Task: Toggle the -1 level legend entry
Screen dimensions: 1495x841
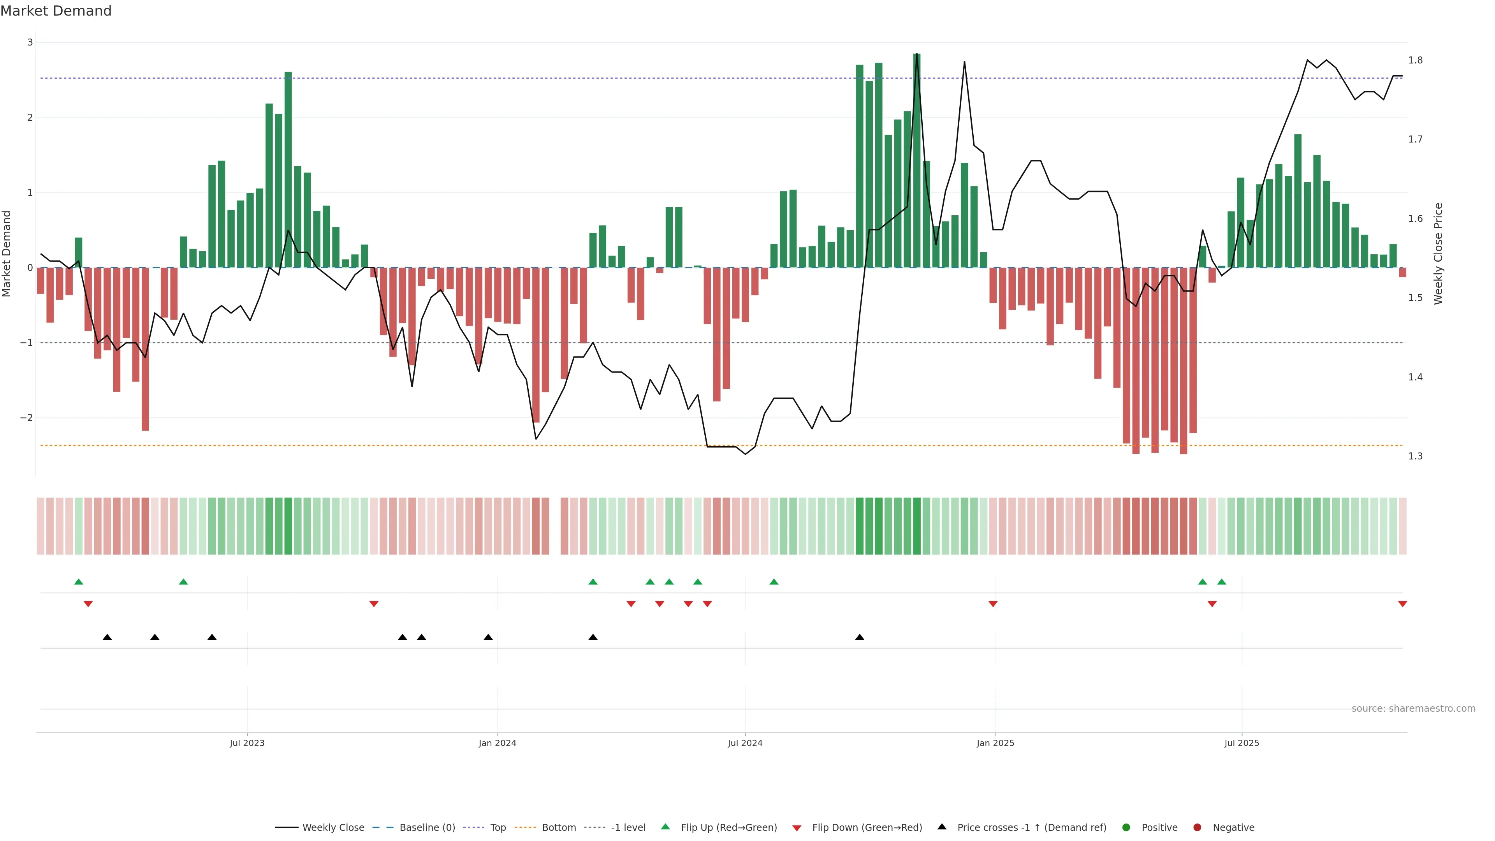Action: pos(628,828)
